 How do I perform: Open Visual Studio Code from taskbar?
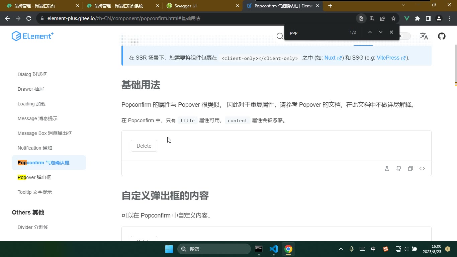pyautogui.click(x=274, y=249)
